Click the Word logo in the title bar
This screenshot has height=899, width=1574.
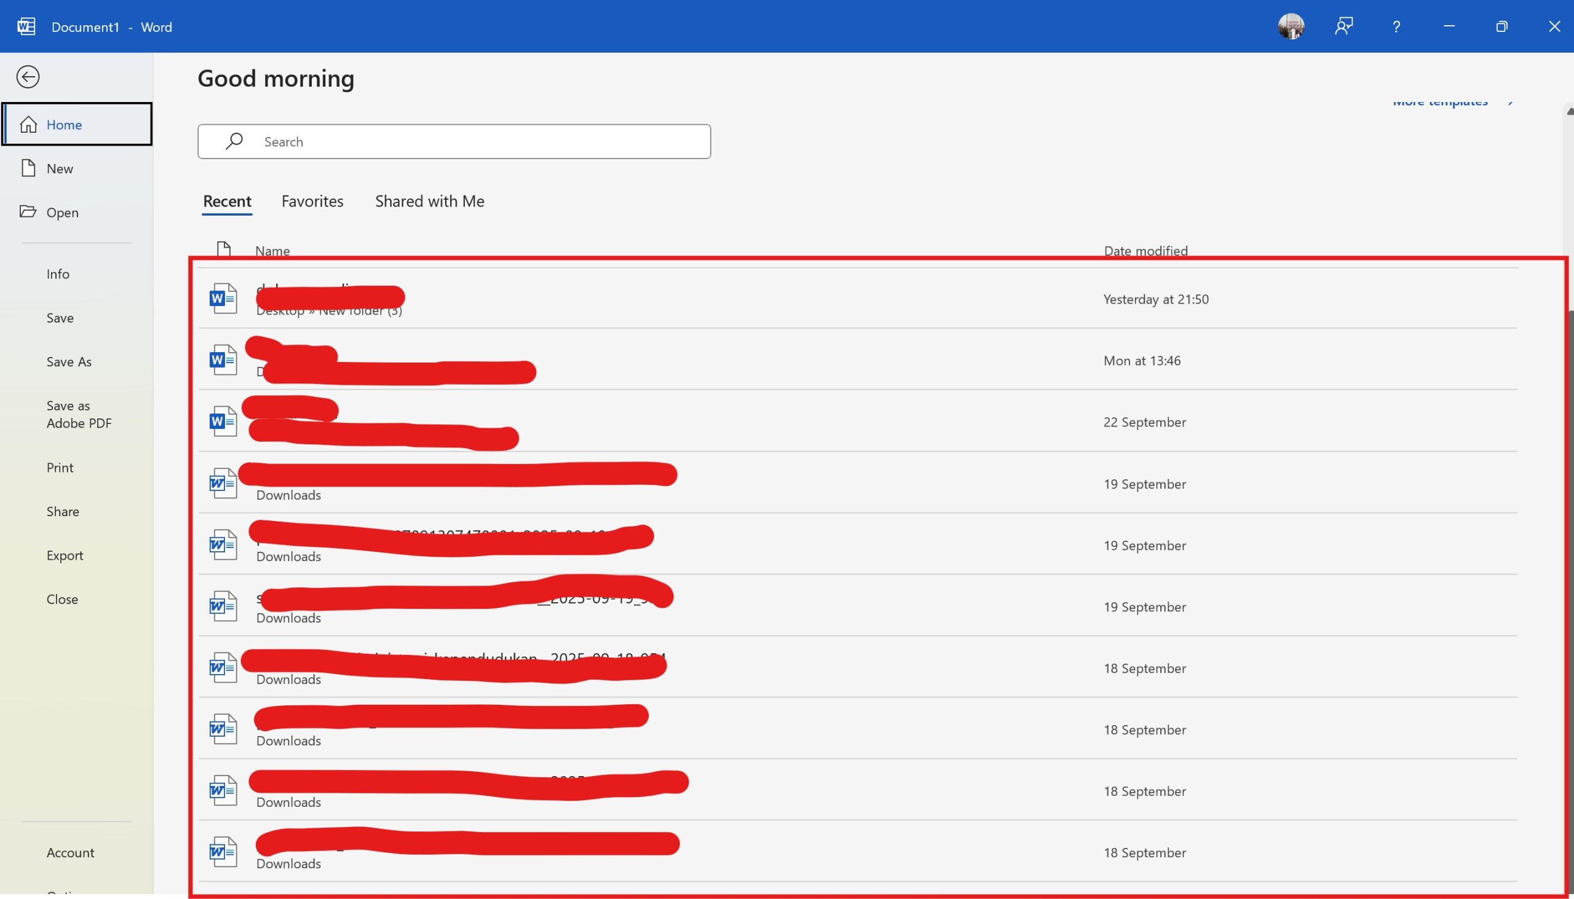[x=25, y=26]
